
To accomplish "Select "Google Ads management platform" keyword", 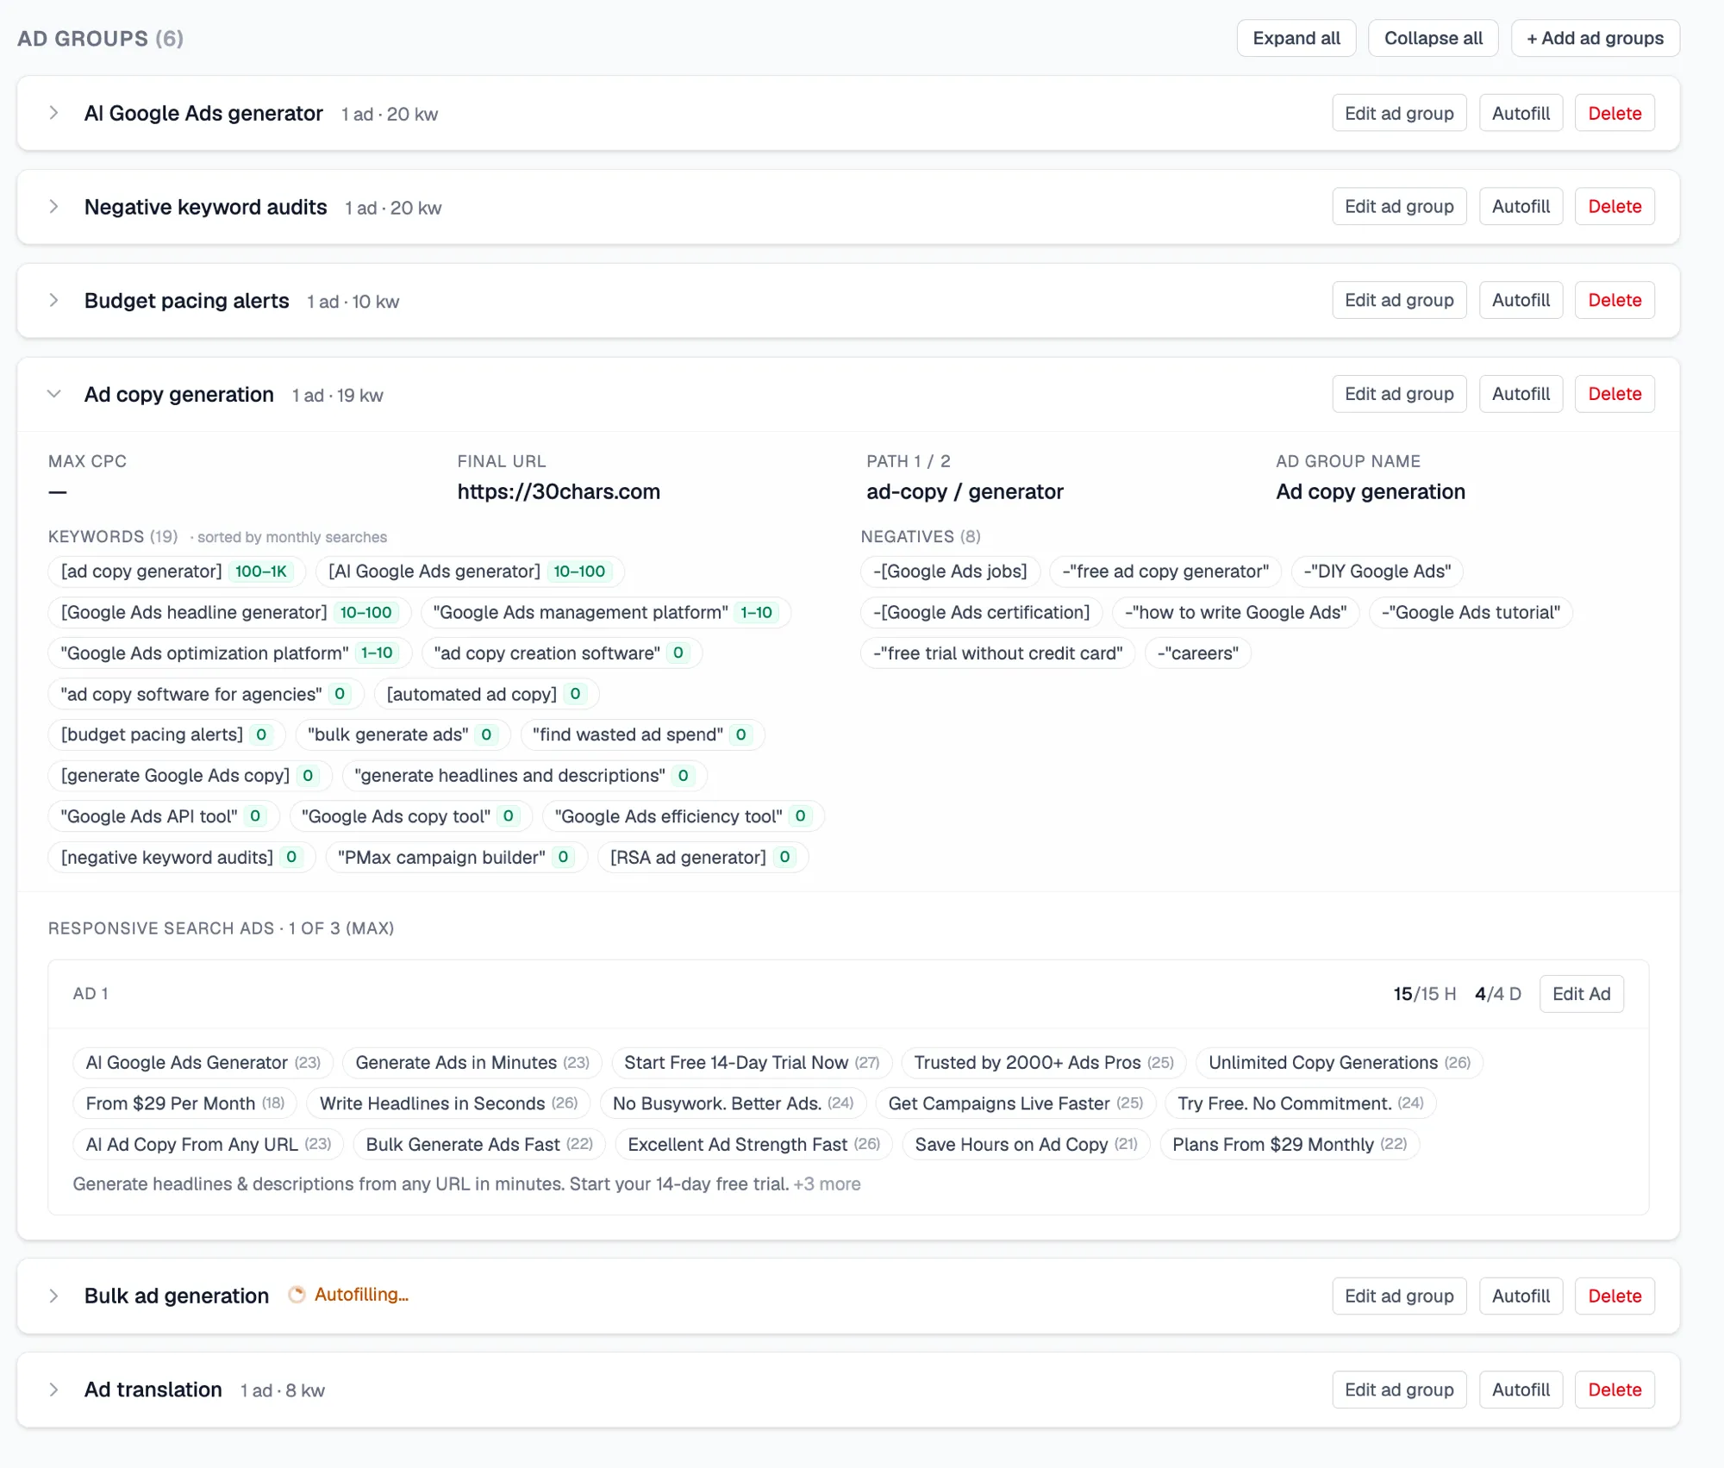I will tap(606, 612).
